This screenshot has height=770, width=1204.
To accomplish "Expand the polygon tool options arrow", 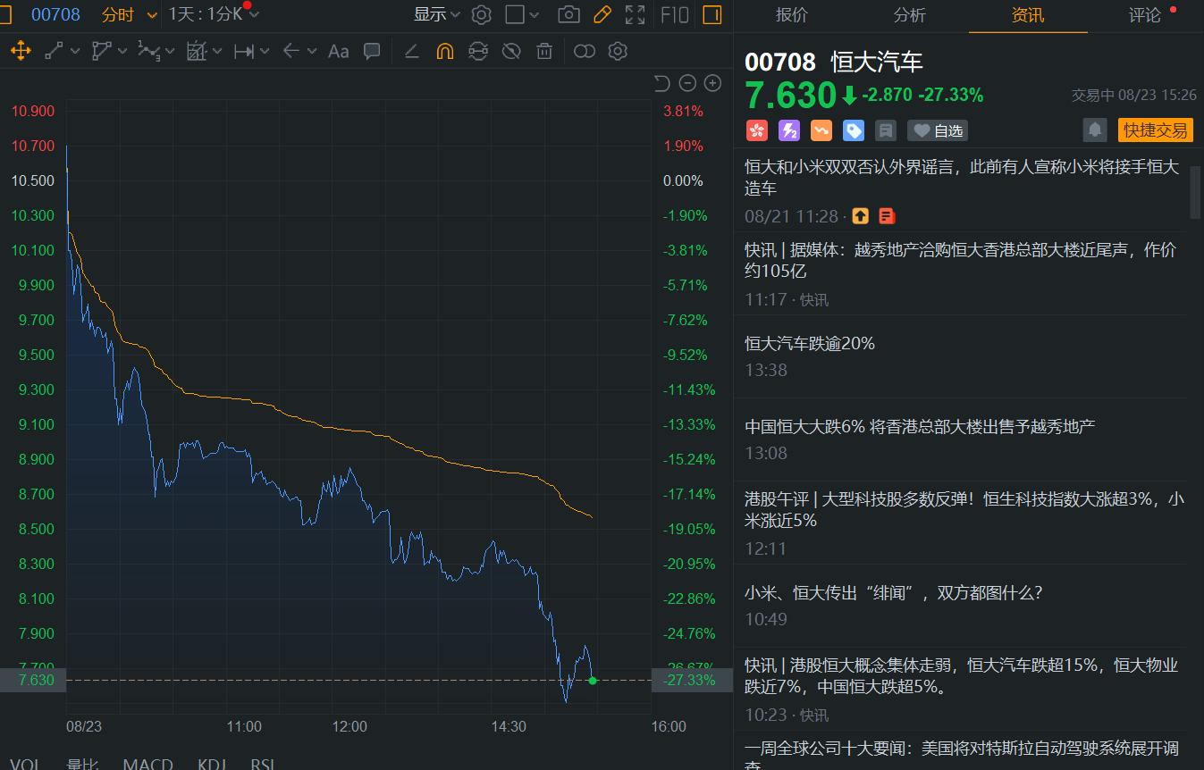I will click(x=122, y=51).
